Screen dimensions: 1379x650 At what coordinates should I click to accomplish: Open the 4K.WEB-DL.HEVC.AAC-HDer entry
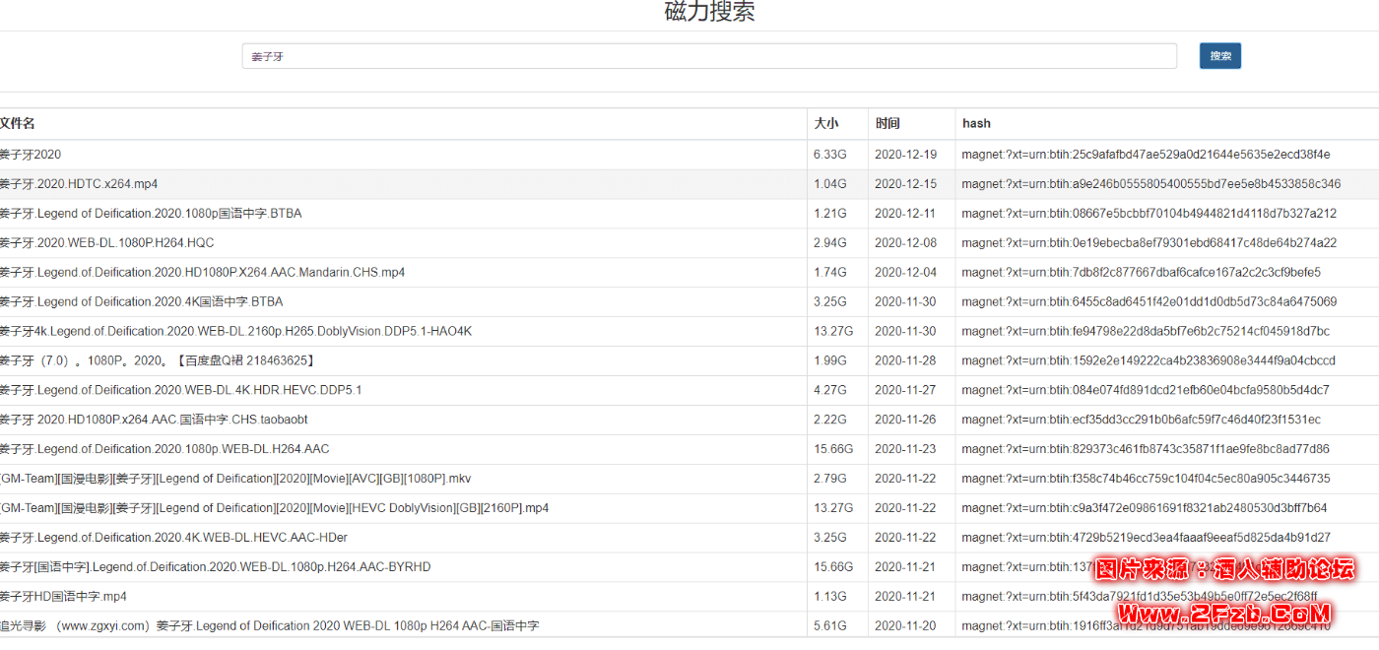point(173,538)
